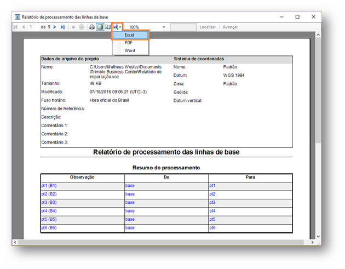Image resolution: width=345 pixels, height=269 pixels.
Task: Toggle print layout view icon
Action: [x=100, y=27]
